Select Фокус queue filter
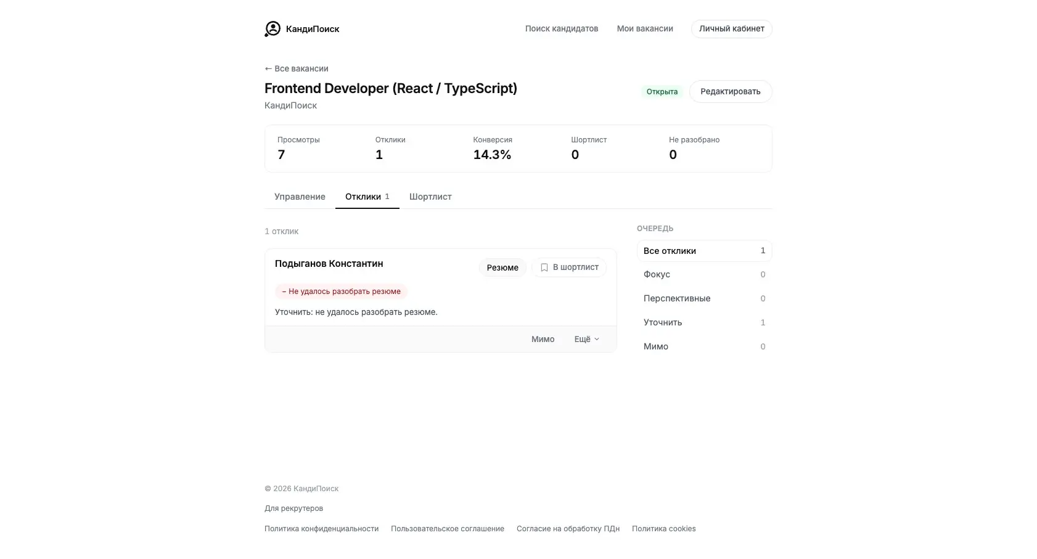Image resolution: width=1037 pixels, height=559 pixels. click(x=704, y=274)
